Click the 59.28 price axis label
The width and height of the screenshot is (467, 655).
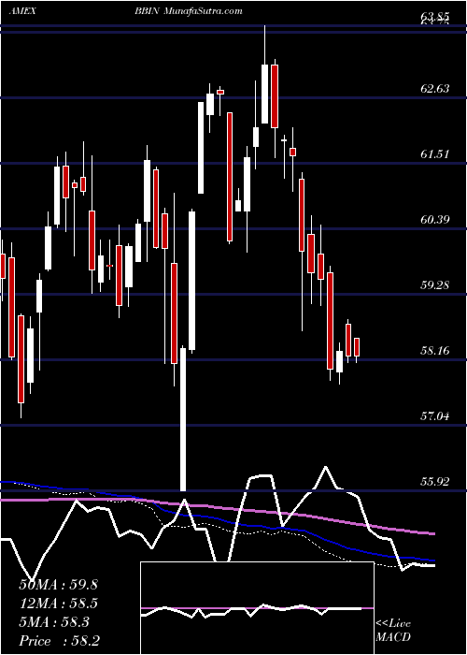[435, 284]
